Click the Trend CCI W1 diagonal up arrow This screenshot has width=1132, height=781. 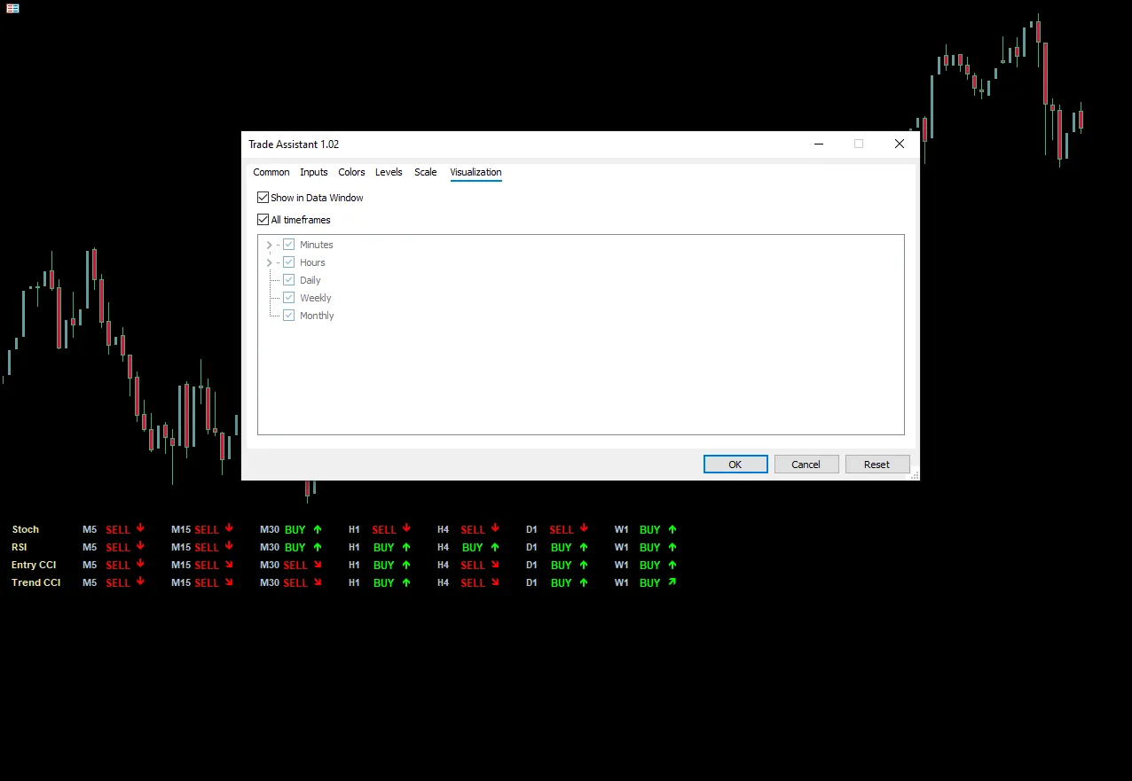(x=672, y=582)
